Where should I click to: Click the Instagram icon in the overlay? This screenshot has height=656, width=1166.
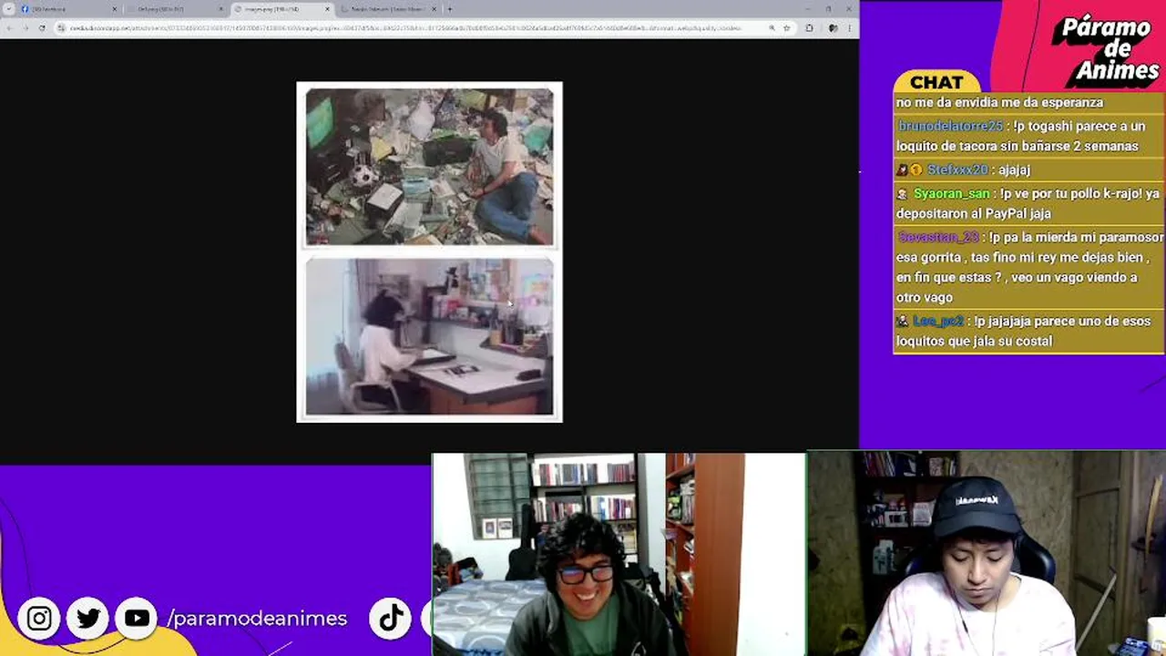pos(39,619)
